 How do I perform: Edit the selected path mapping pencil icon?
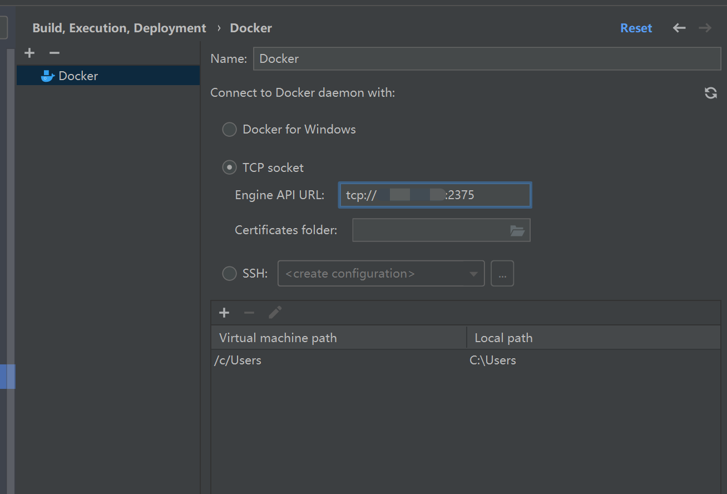click(275, 313)
